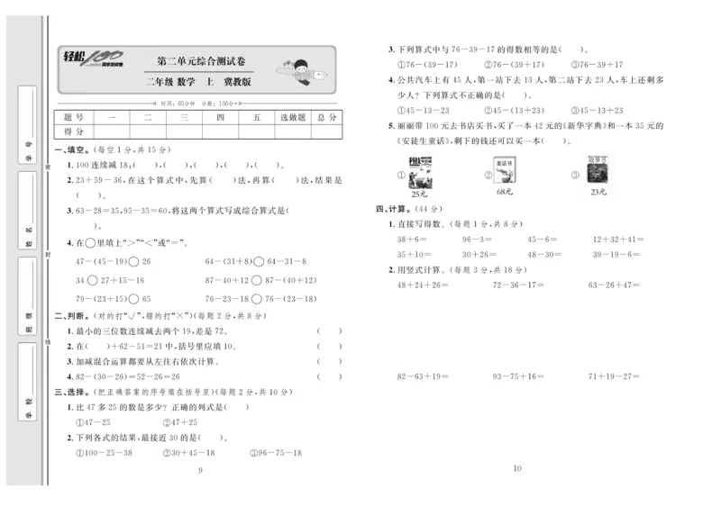Mark the judgment parentheses for question 1
Viewport: 721px width, 525px height.
point(328,329)
